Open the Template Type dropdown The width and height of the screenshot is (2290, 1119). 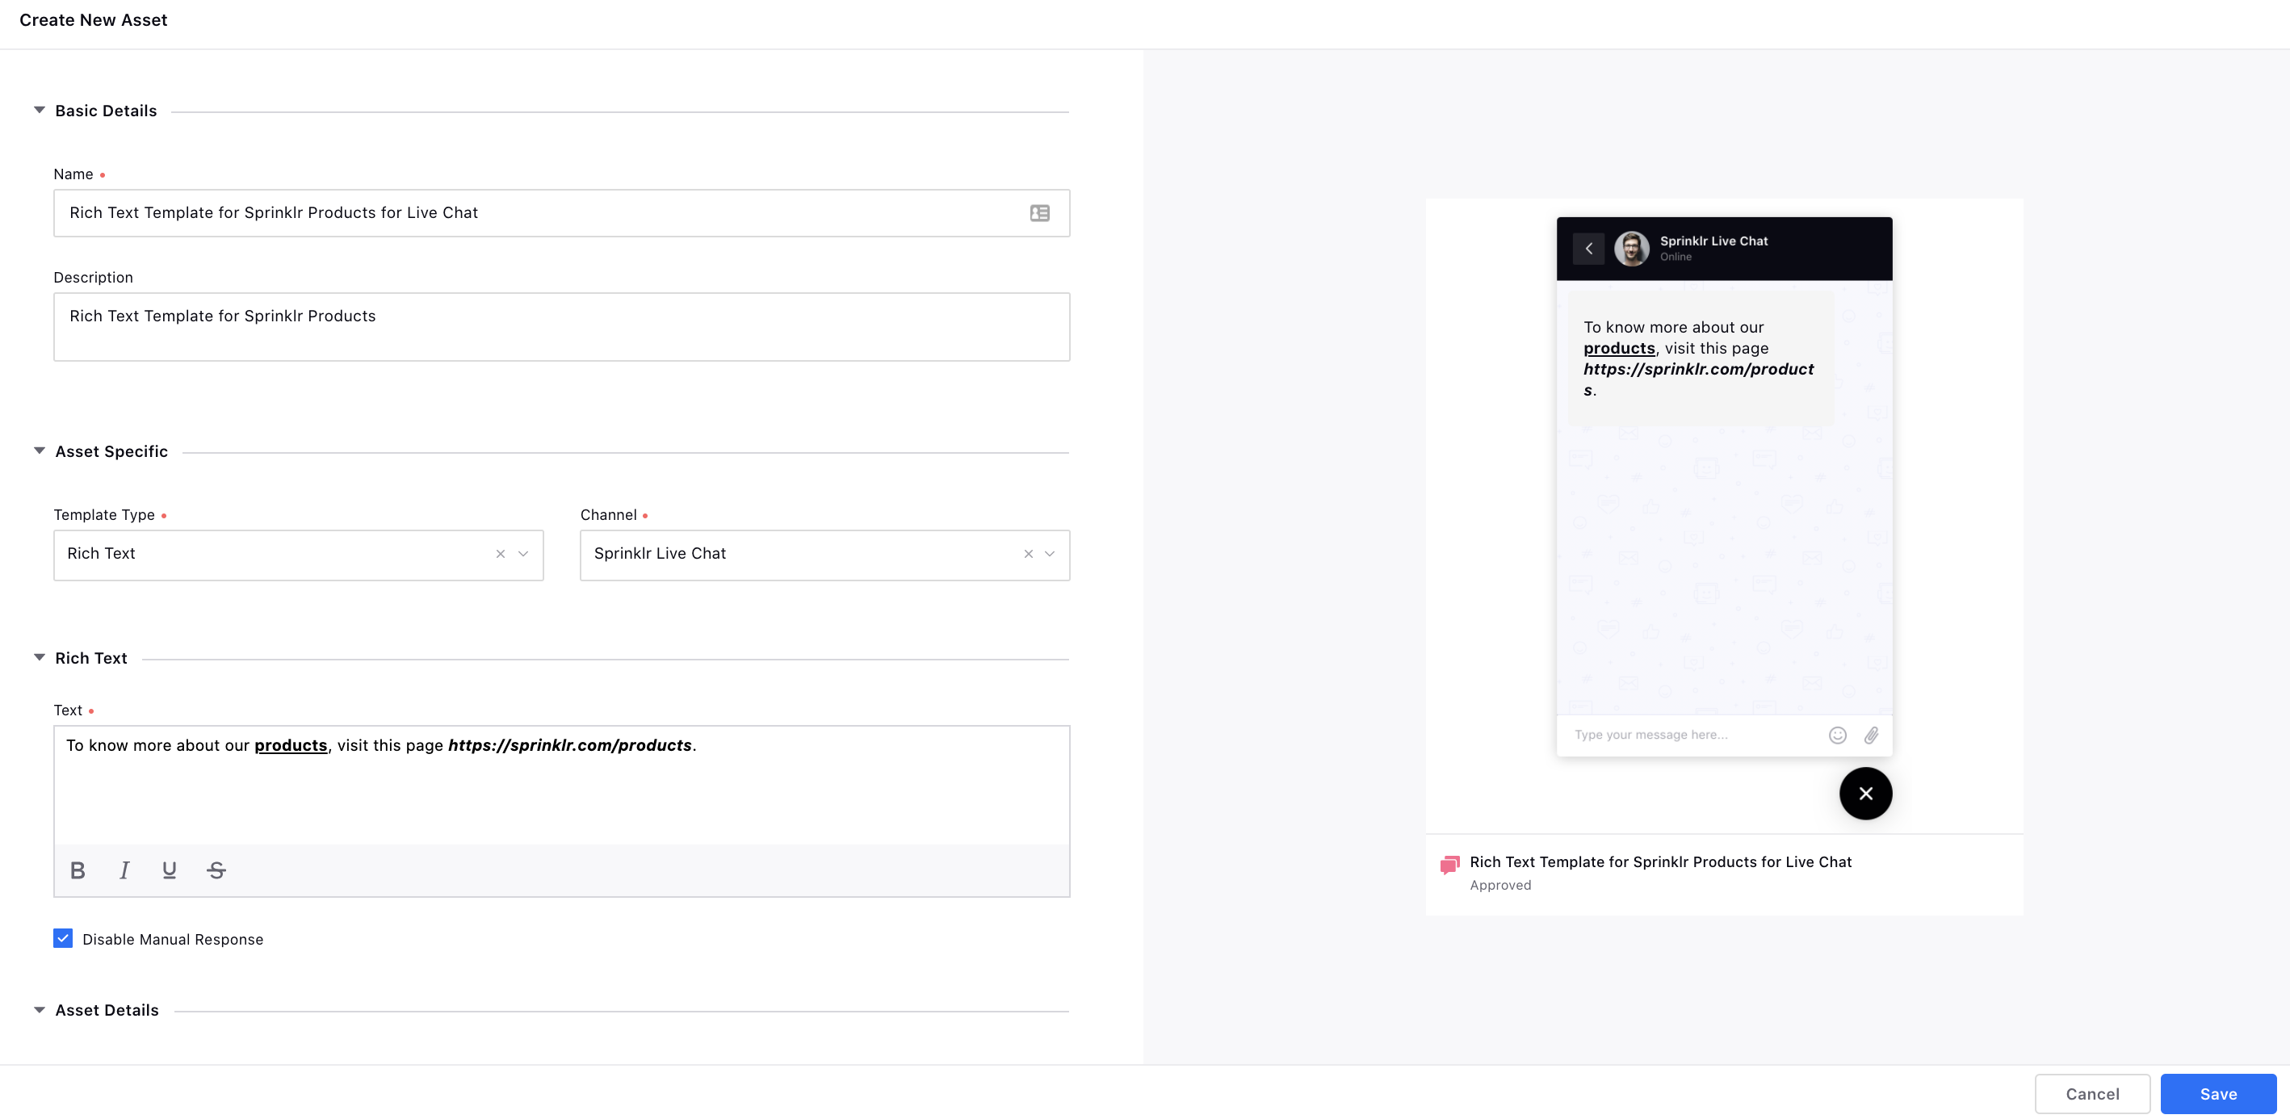[522, 554]
